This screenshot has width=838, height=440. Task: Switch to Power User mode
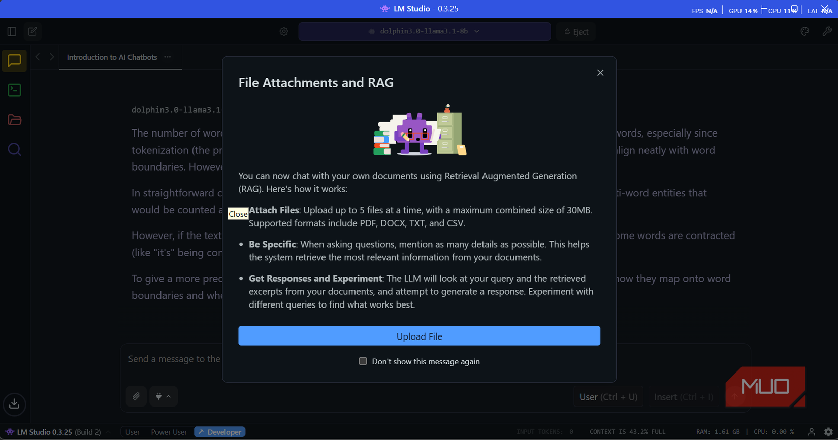pyautogui.click(x=169, y=432)
